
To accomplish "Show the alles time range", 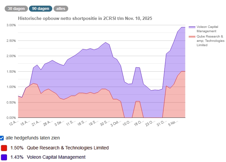I will [x=61, y=9].
